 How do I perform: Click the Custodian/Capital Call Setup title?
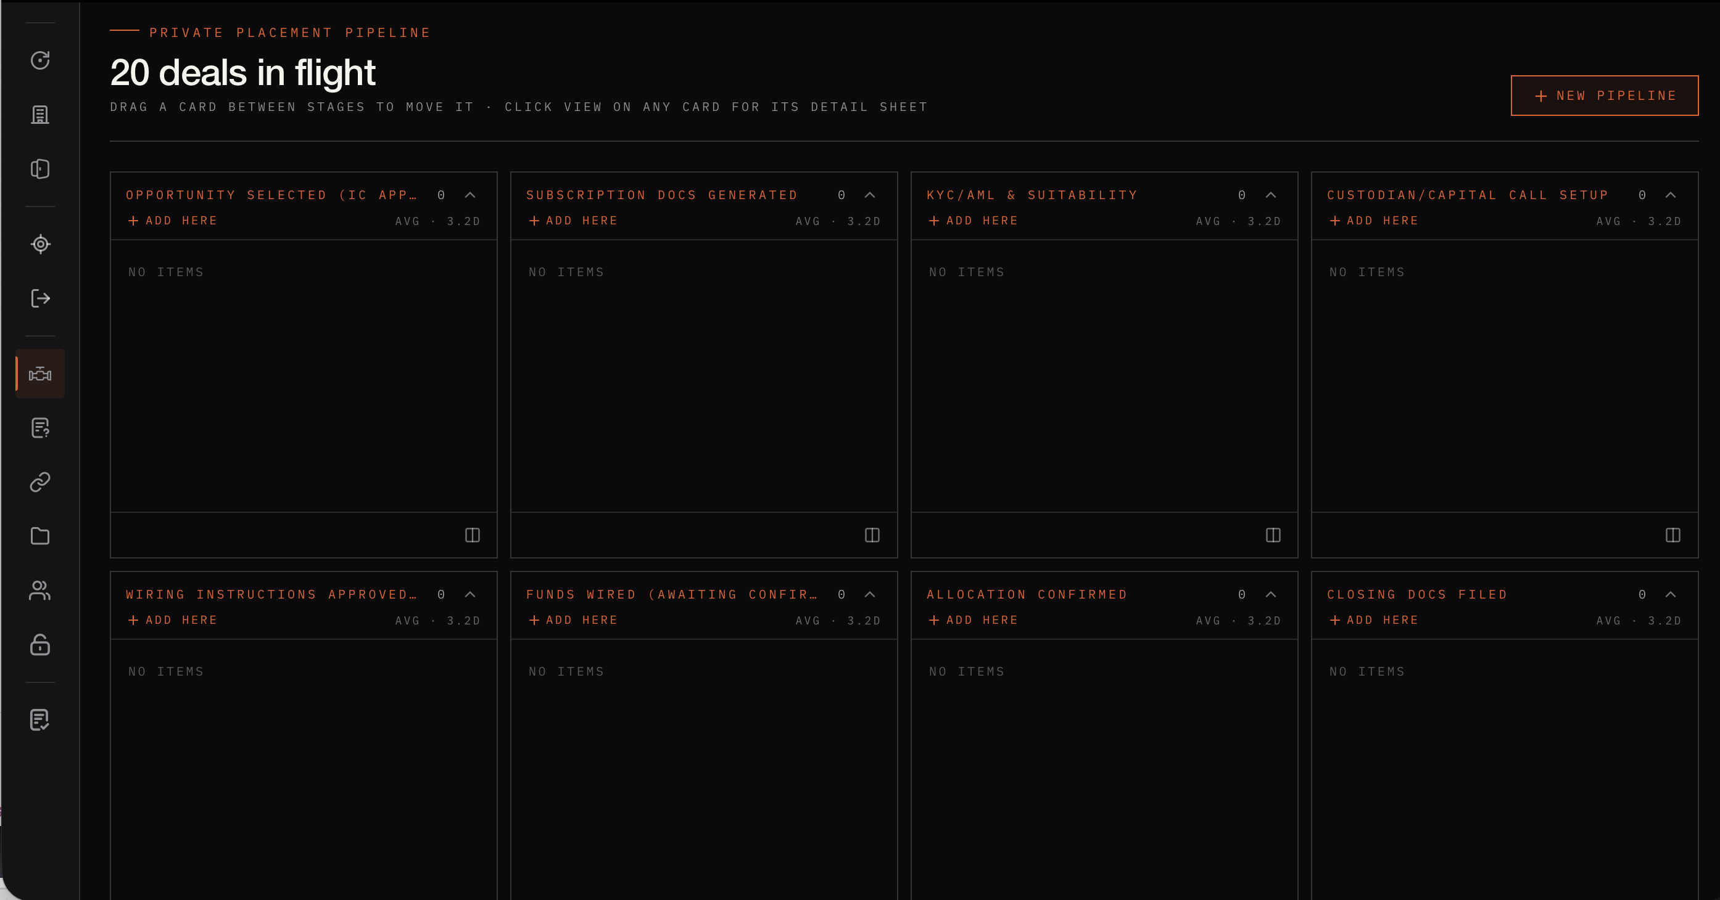click(x=1468, y=195)
